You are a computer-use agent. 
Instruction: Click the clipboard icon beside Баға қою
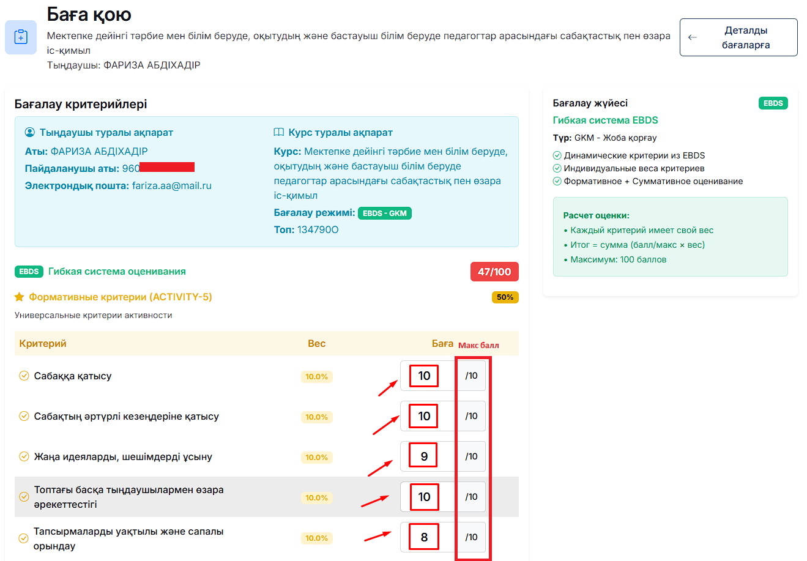[x=21, y=37]
